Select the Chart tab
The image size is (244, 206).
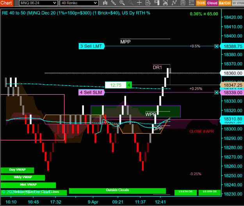[x=7, y=3]
